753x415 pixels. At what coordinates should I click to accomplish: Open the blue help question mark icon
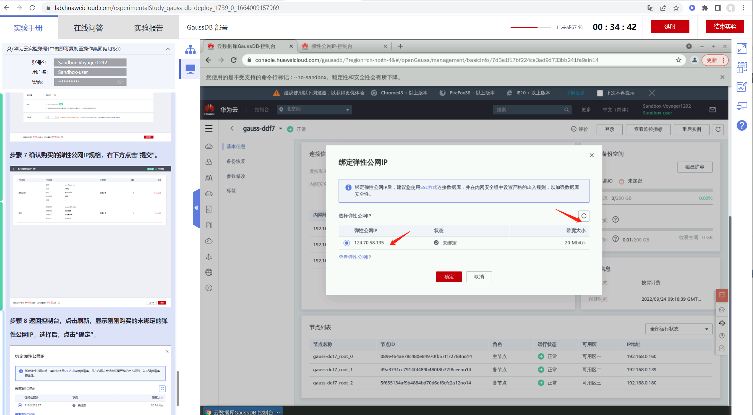coord(742,125)
